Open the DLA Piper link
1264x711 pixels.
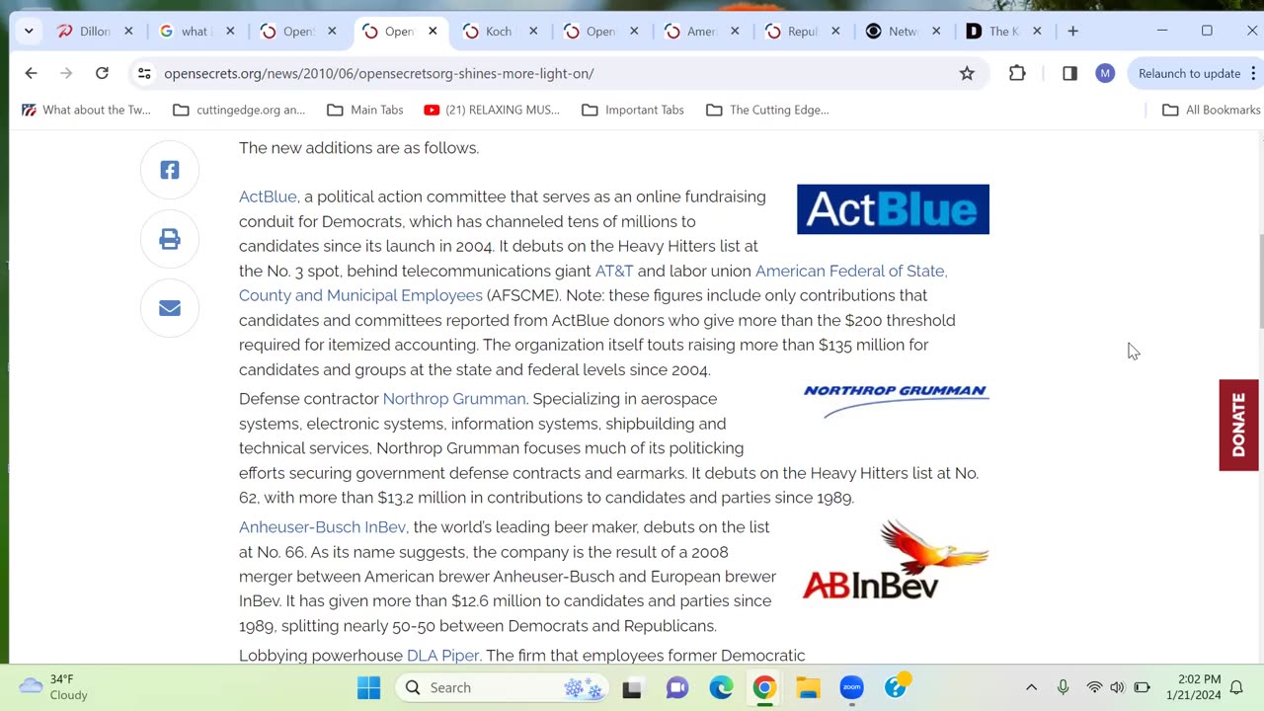[x=442, y=656]
